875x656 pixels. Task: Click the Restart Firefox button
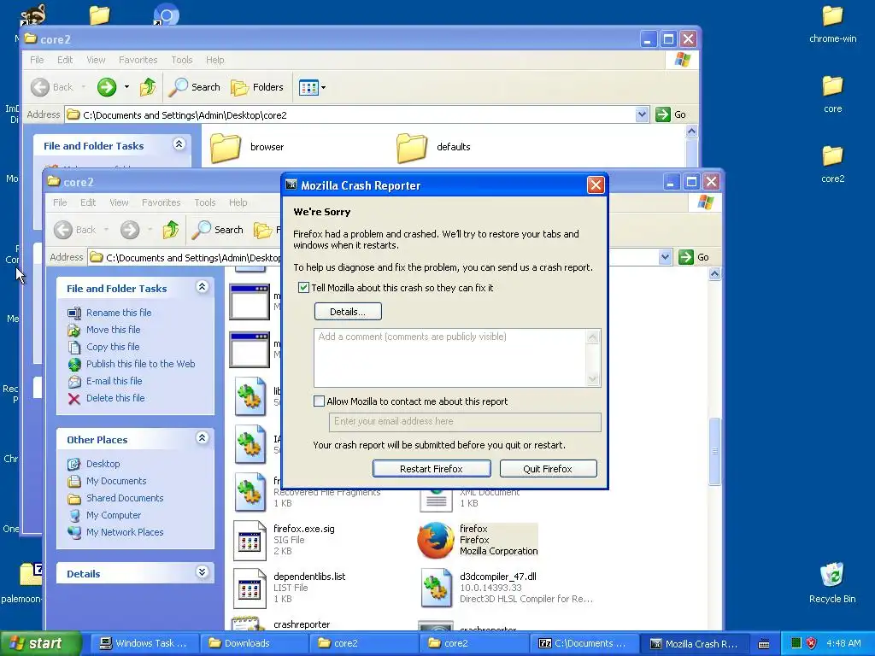tap(432, 469)
